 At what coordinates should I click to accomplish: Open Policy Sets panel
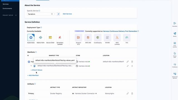pyautogui.click(x=175, y=55)
